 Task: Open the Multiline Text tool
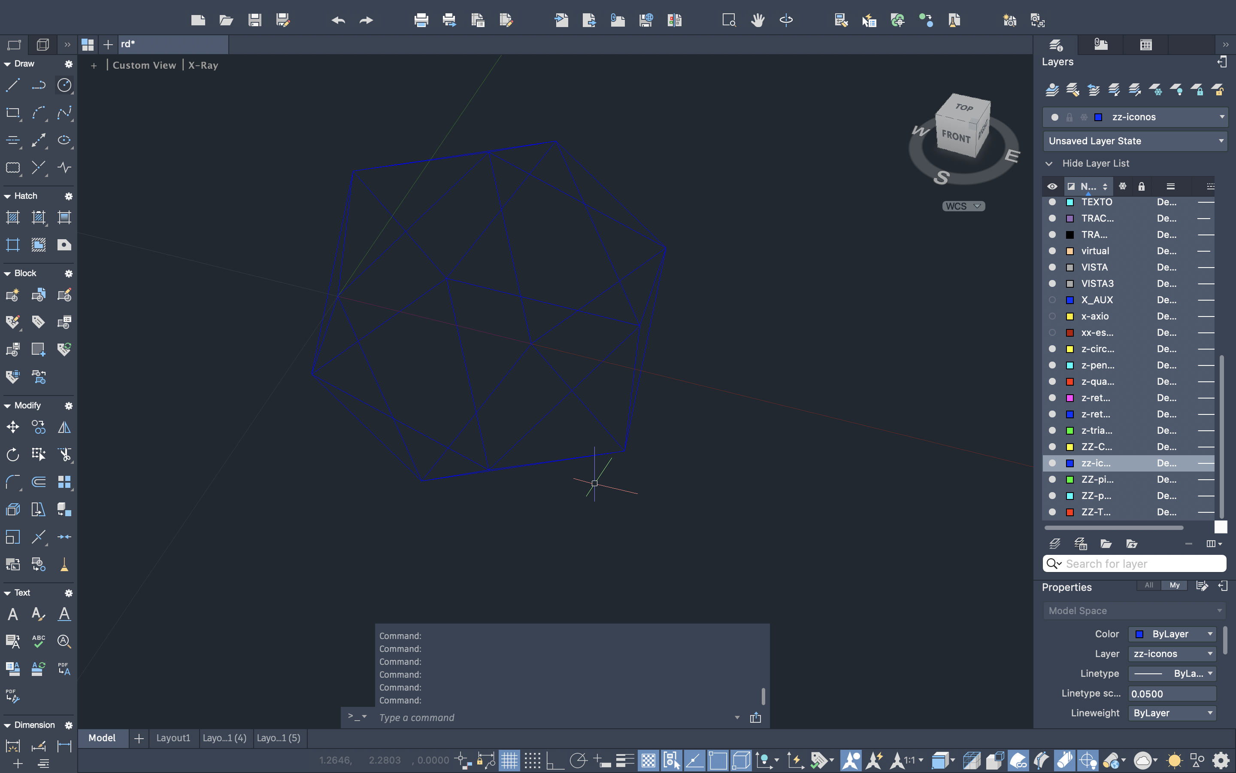point(13,614)
